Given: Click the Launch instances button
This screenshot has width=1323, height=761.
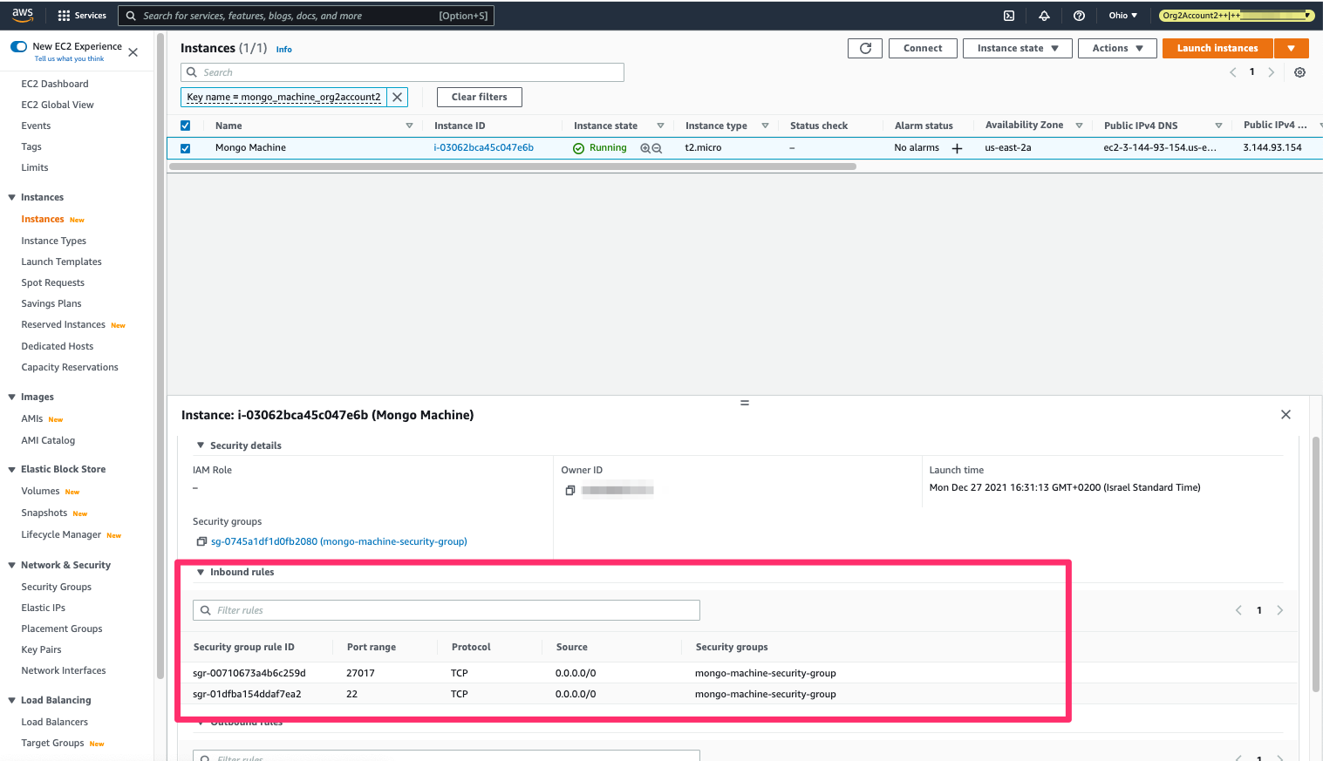Looking at the screenshot, I should (x=1217, y=49).
